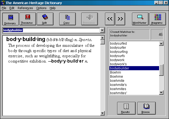Screen dimensions: 169x119
Task: Copy the definition with Copy button
Action: tap(66, 19)
